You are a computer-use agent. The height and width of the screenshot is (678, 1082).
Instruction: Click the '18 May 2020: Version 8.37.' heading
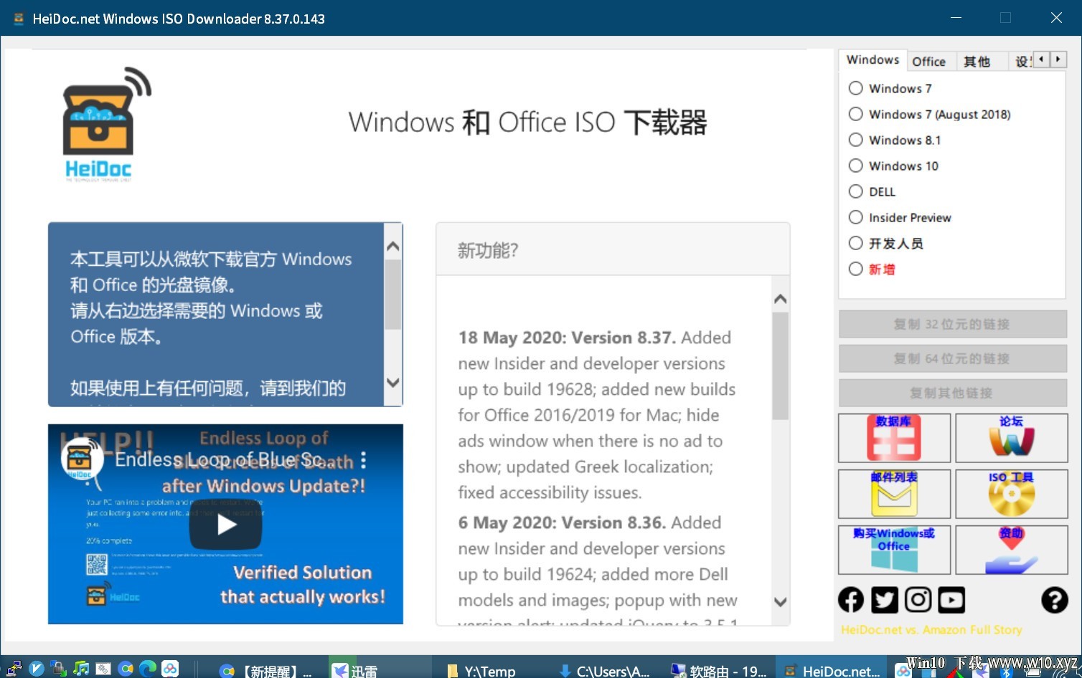point(567,338)
